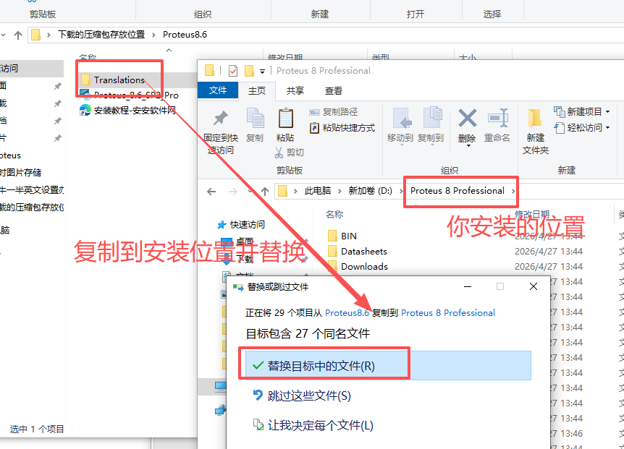Click the 时图片存储 item in back sidebar
The image size is (624, 449).
pos(21,173)
